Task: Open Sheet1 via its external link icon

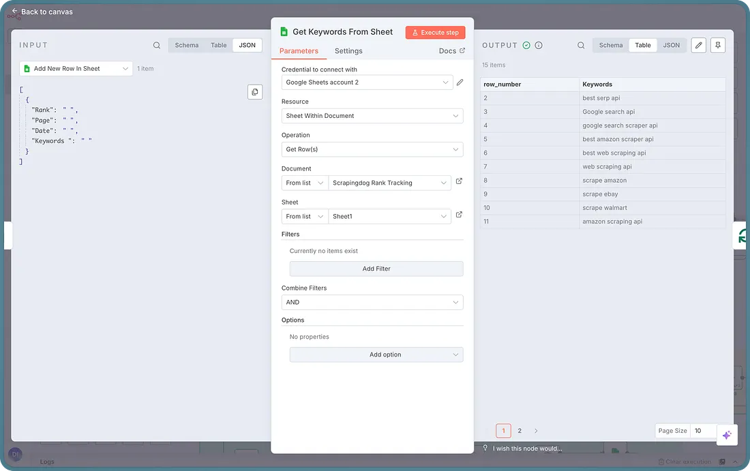Action: (459, 215)
